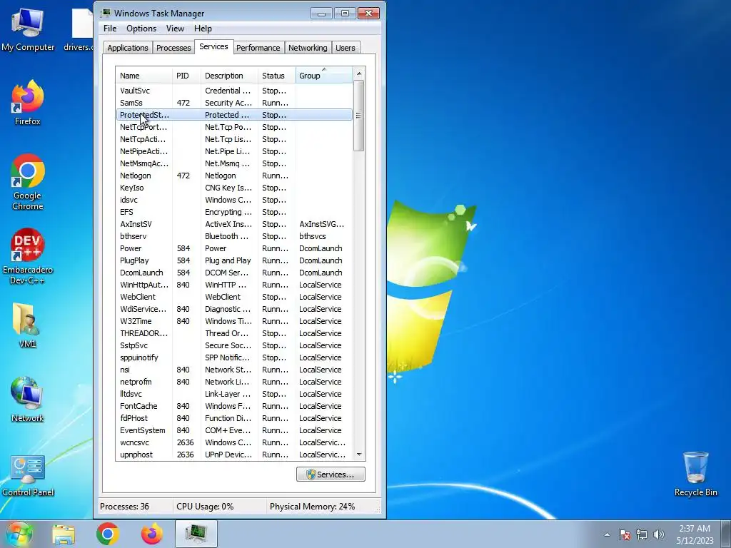Sort by the Status column header
This screenshot has width=731, height=548.
277,76
